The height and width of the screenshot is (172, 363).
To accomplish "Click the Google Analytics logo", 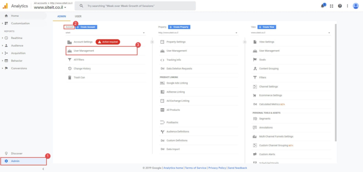I will coord(5,6).
